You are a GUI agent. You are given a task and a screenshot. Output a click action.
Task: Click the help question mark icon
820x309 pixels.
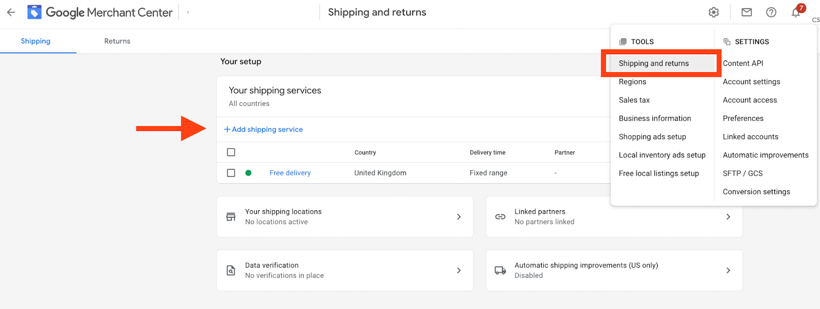[771, 12]
